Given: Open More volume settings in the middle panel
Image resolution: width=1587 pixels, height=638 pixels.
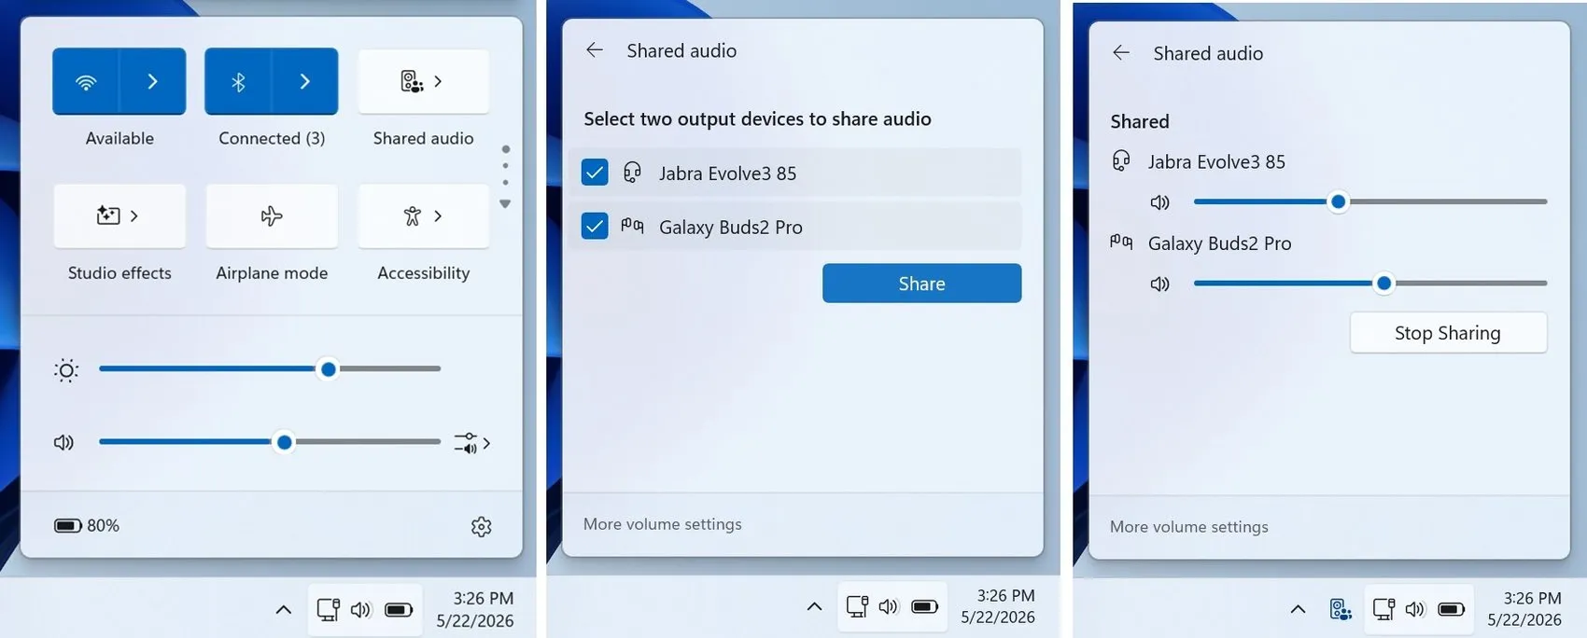Looking at the screenshot, I should coord(663,524).
